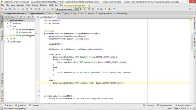This screenshot has width=196, height=110.
Task: Open the Refactor menu
Action: pyautogui.click(x=43, y=5)
